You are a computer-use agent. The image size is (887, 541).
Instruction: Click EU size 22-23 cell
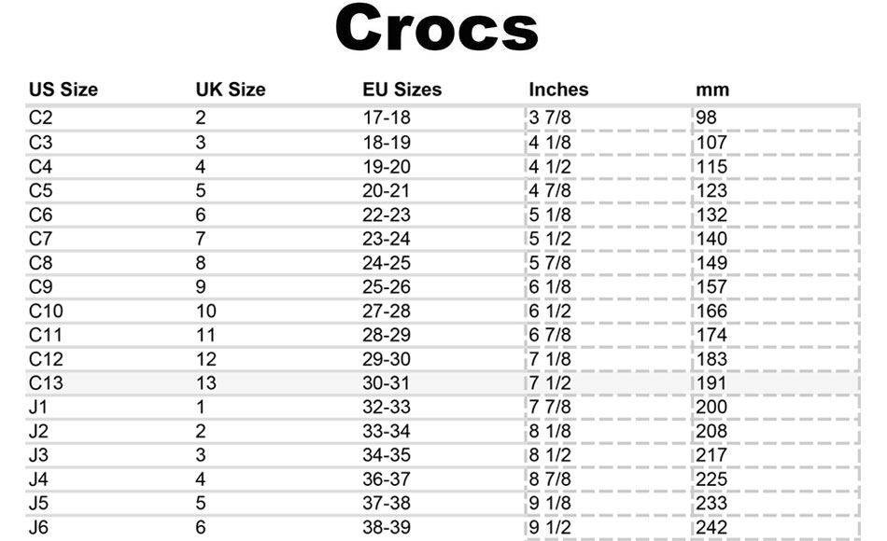[x=387, y=215]
